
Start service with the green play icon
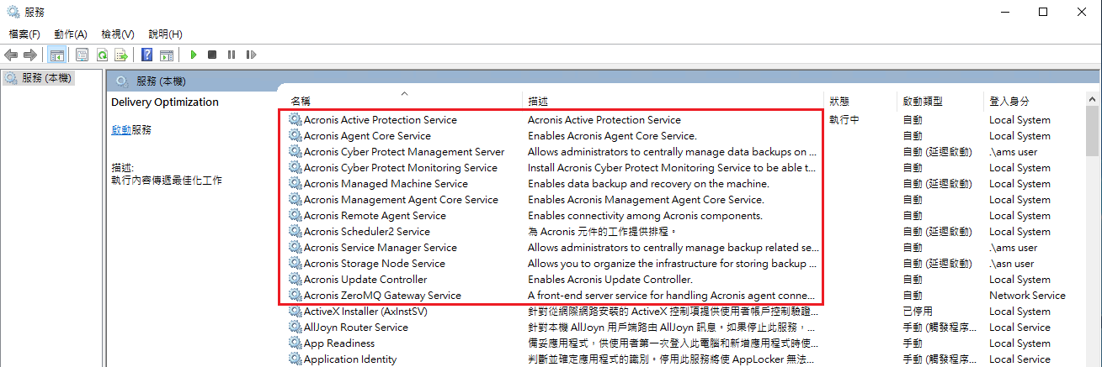(x=193, y=55)
